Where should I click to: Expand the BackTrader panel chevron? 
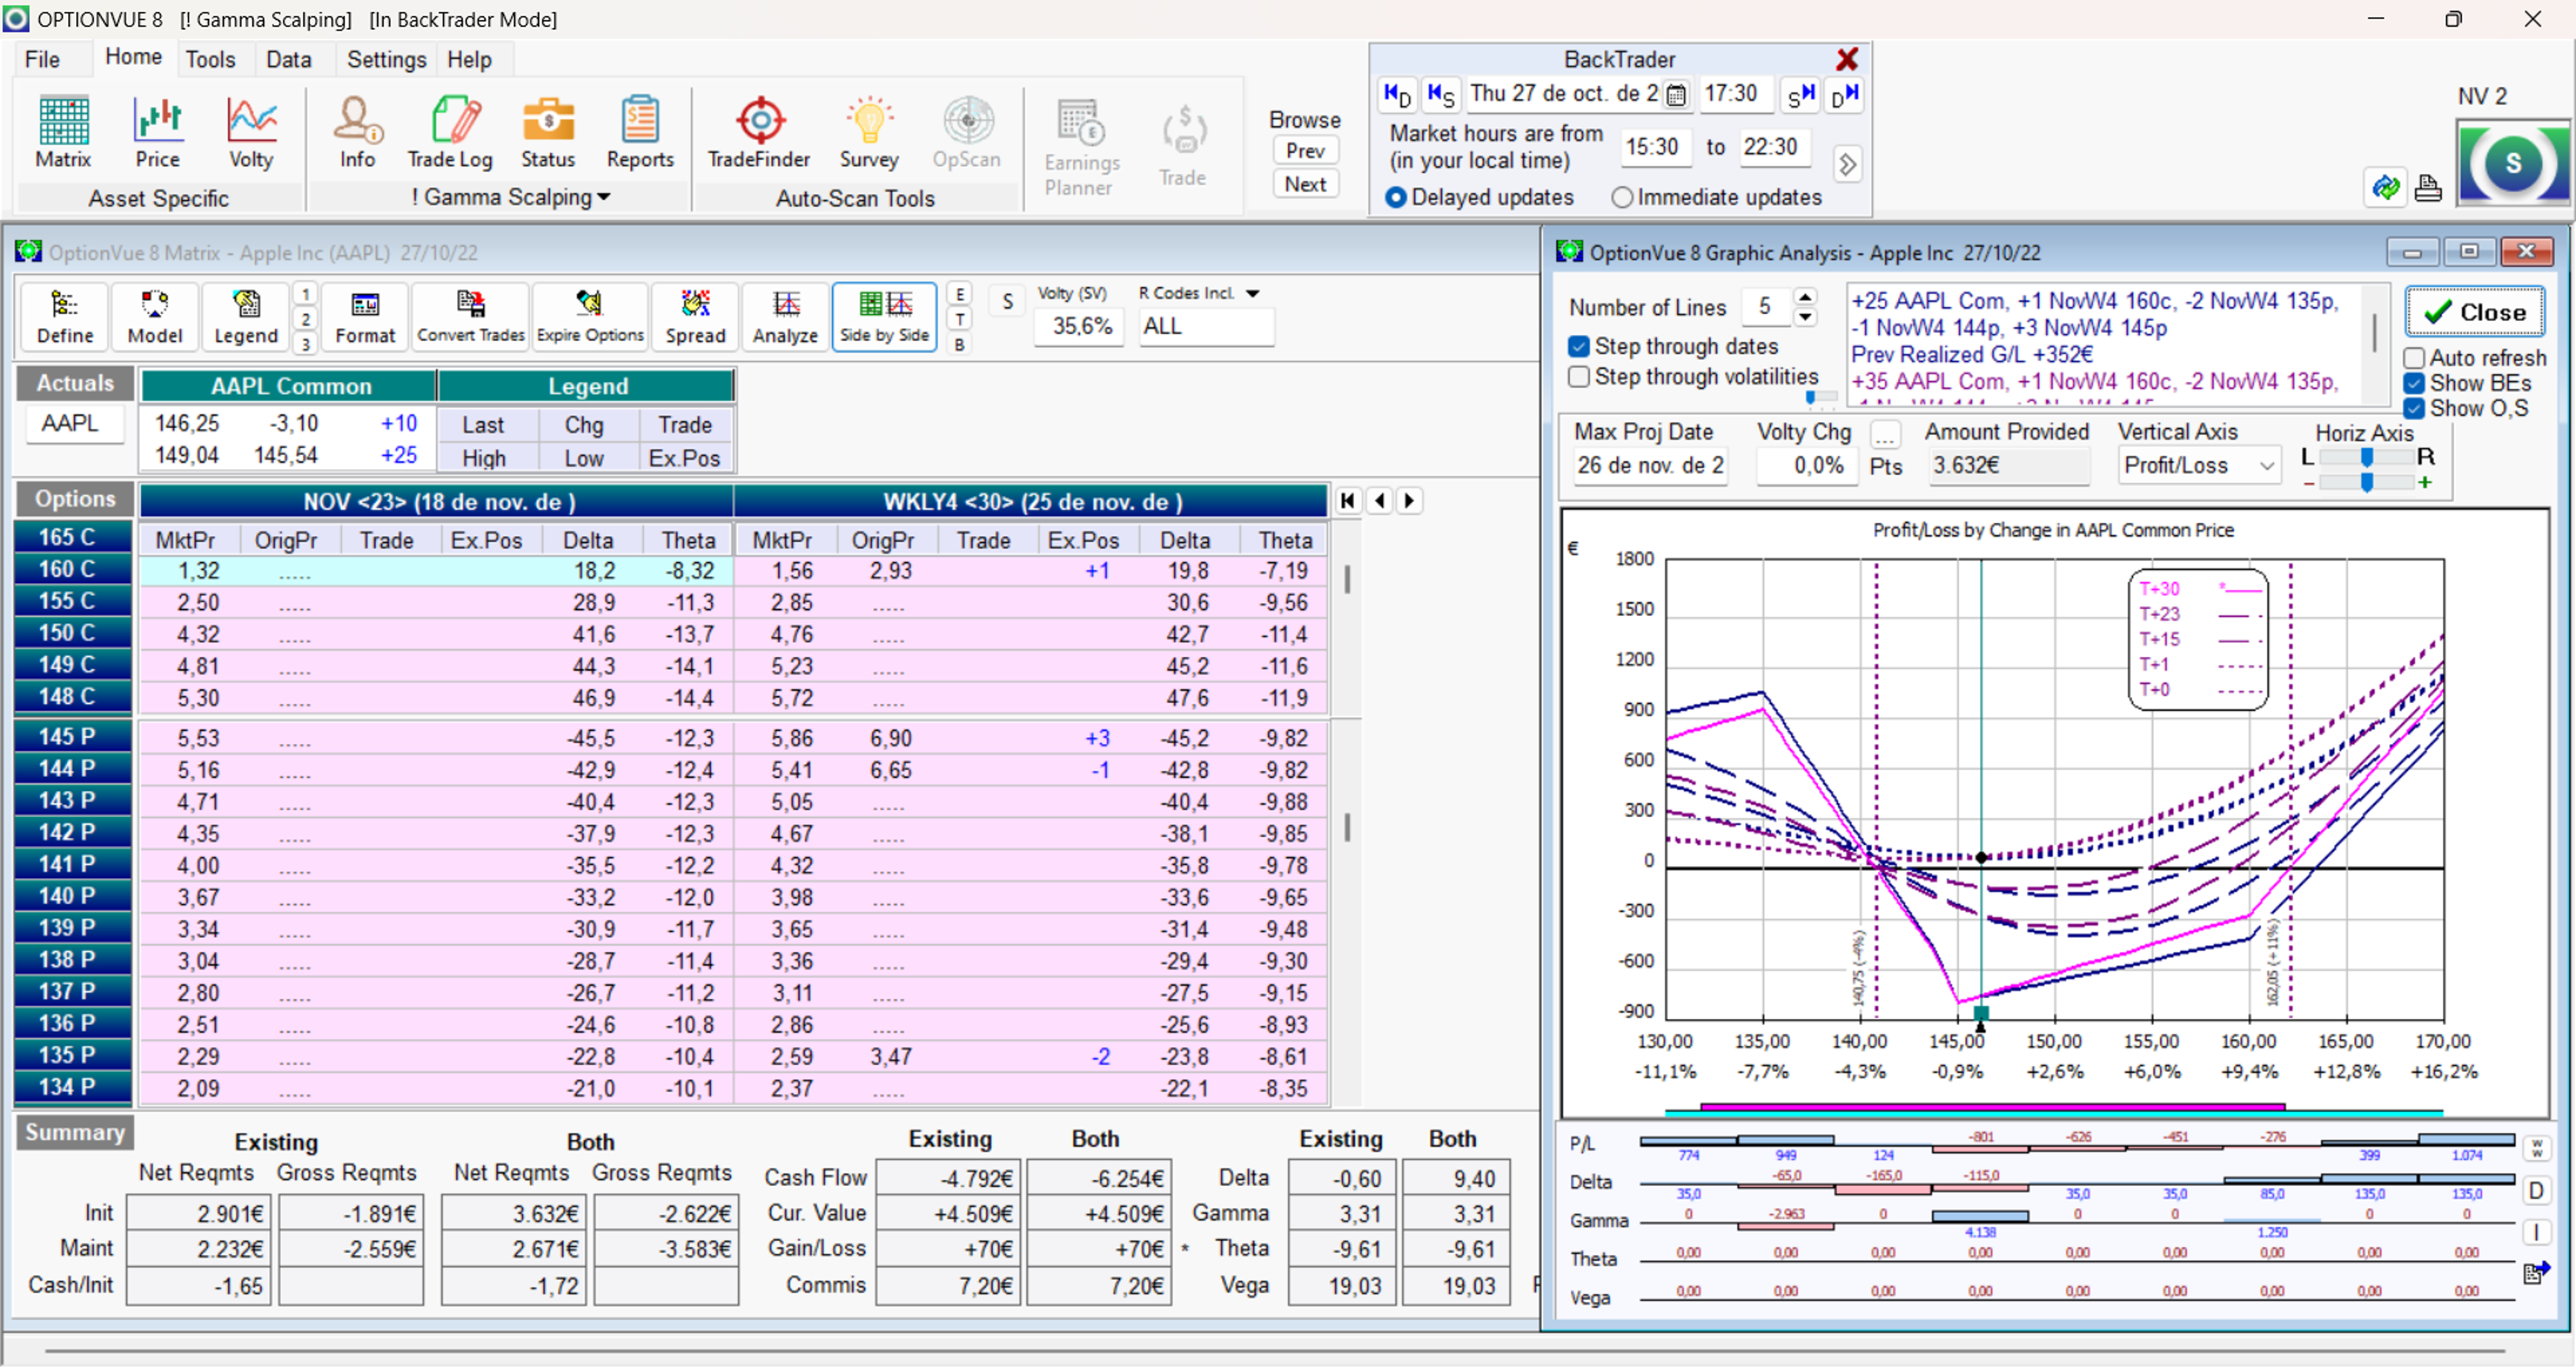[1847, 164]
